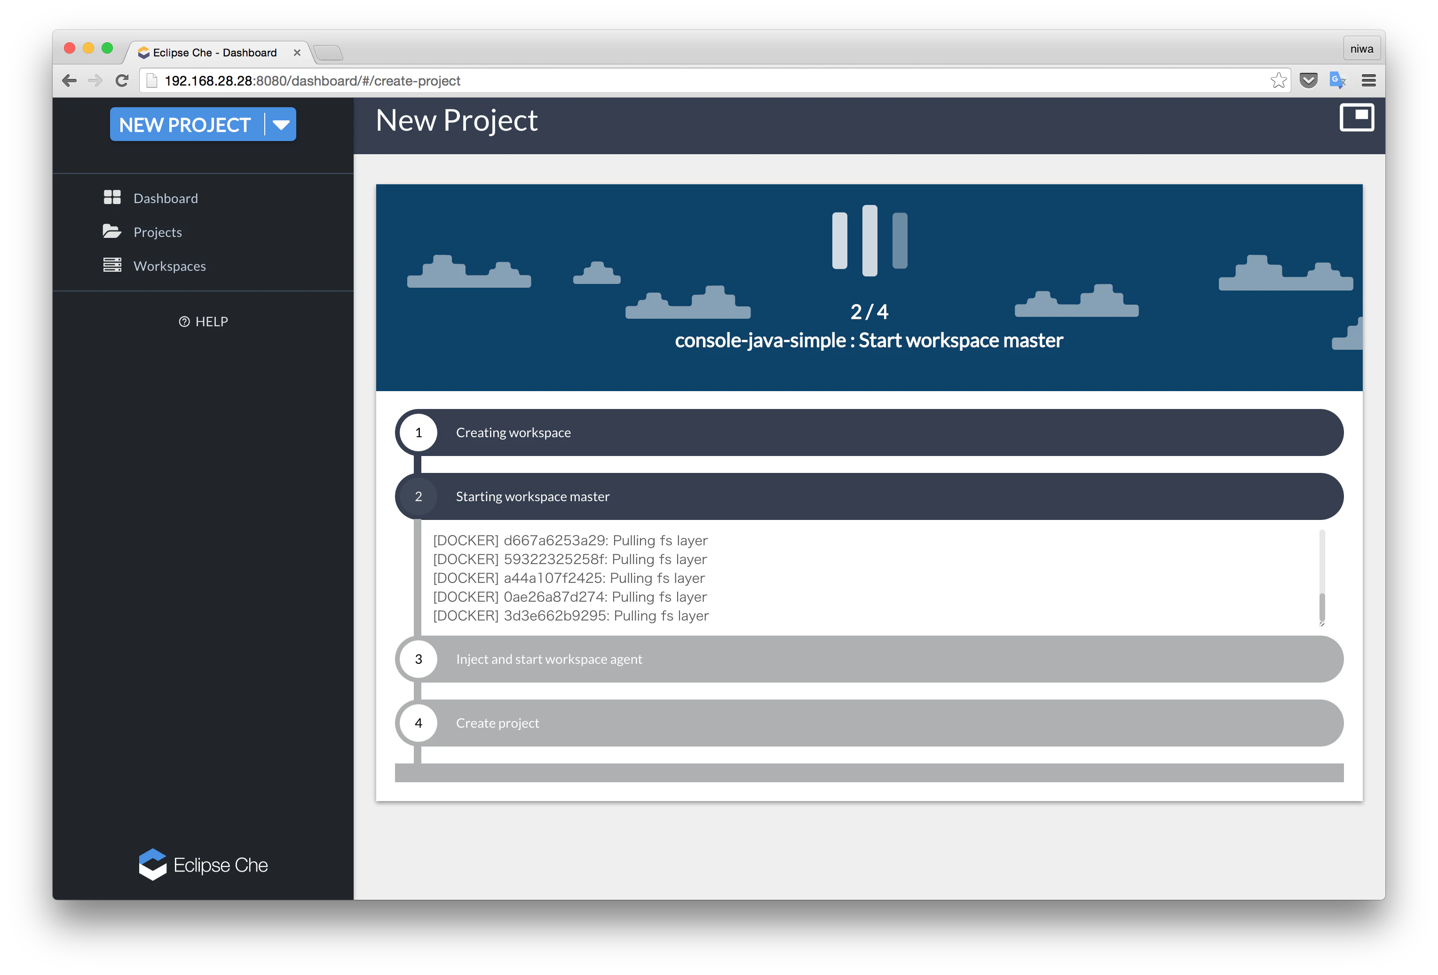
Task: Toggle the panel layout icon in header
Action: [1356, 118]
